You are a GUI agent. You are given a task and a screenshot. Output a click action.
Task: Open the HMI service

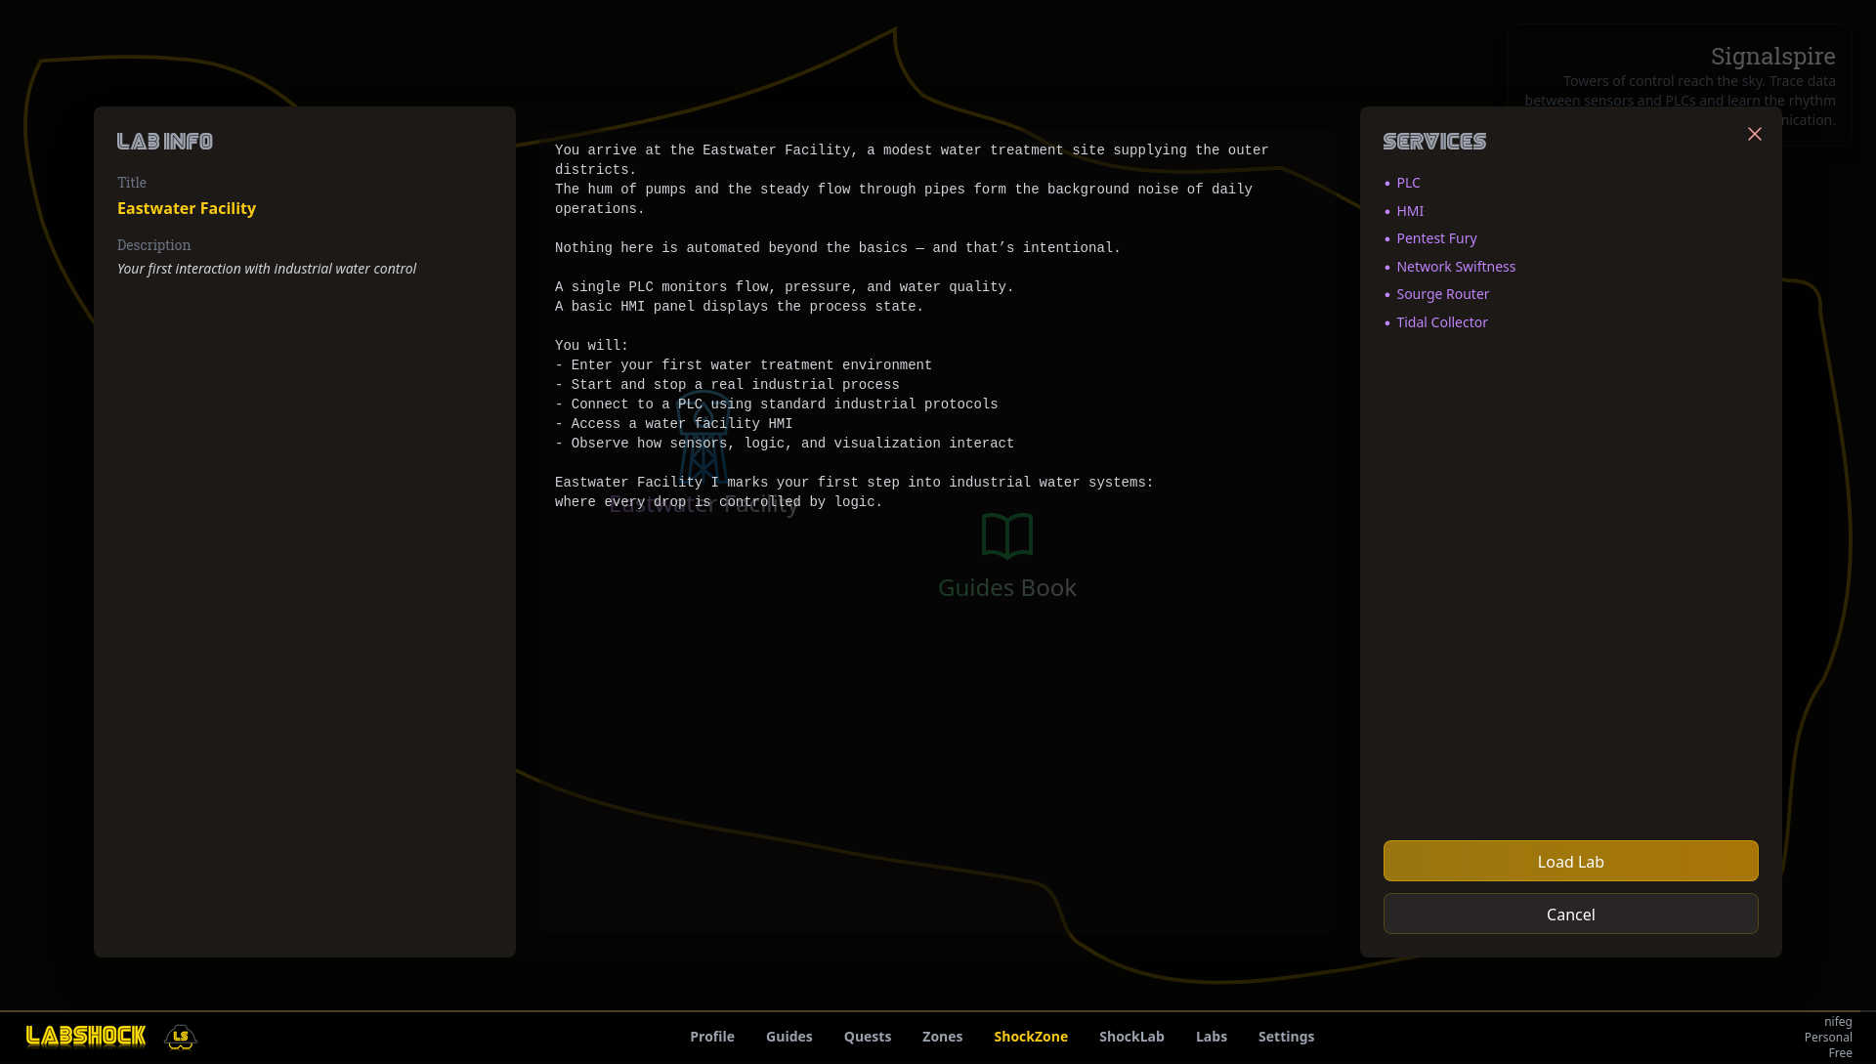pyautogui.click(x=1410, y=211)
